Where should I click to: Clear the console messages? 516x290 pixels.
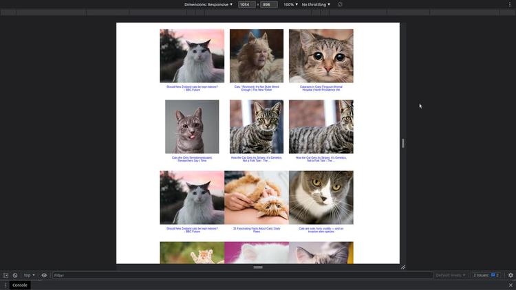15,275
